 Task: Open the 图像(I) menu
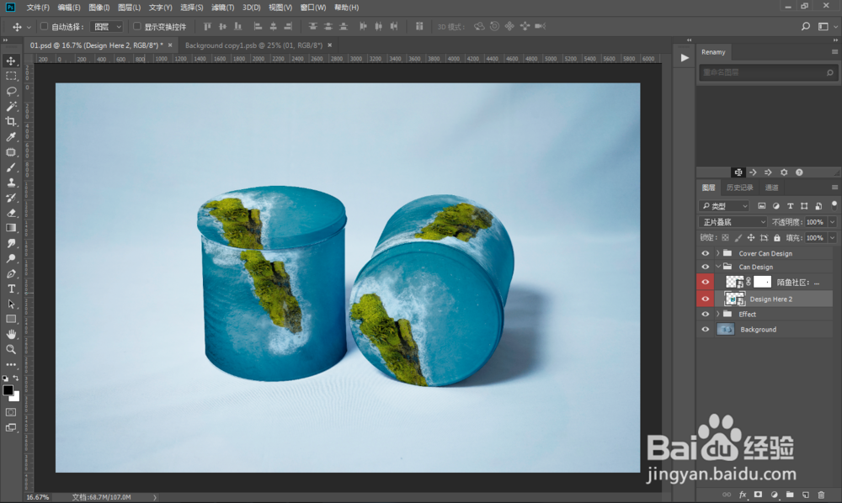(x=99, y=8)
